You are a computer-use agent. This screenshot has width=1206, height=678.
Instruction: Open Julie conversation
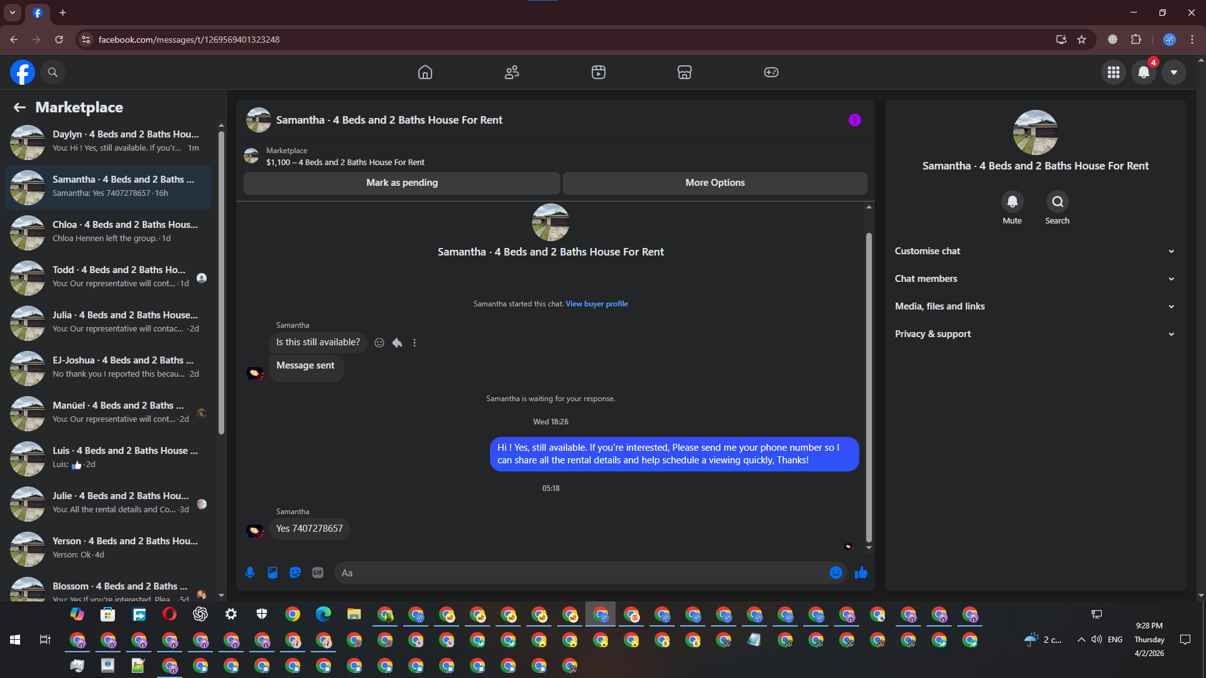coord(109,503)
